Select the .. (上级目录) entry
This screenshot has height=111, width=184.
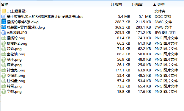(x=17, y=11)
